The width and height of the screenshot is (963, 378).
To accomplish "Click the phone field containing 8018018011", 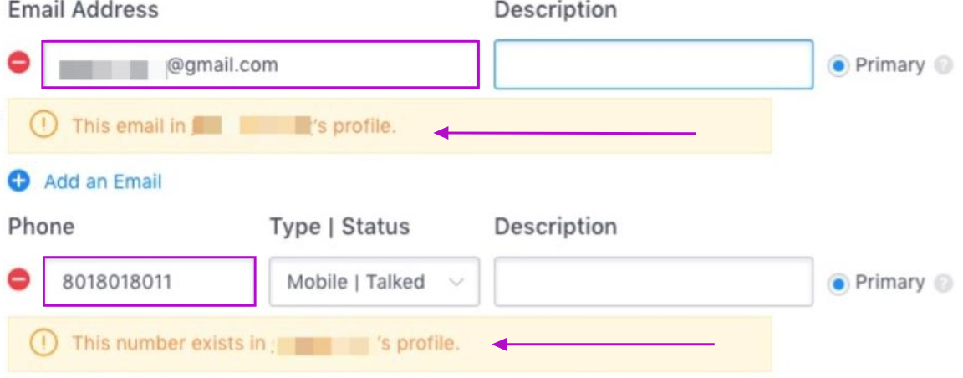I will click(149, 282).
